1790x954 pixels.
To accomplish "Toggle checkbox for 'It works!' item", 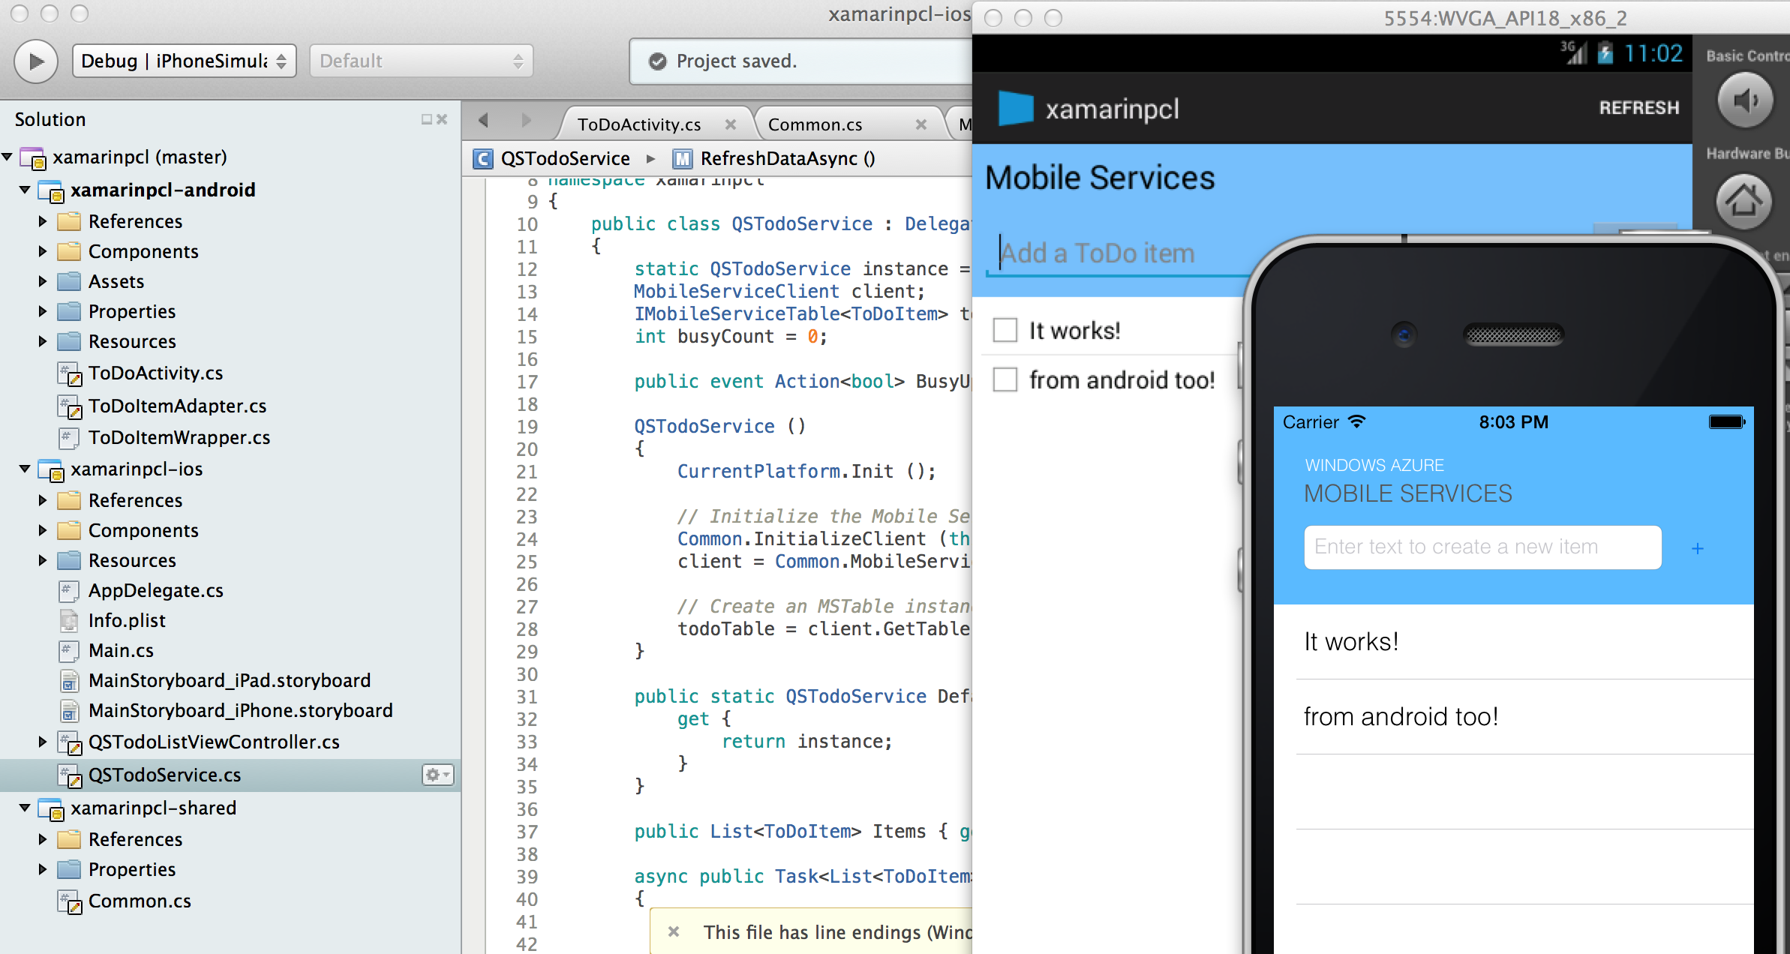I will click(x=1006, y=331).
